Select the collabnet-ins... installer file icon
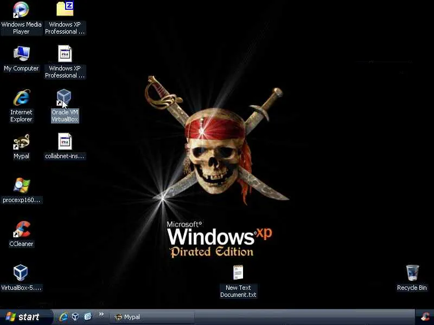The image size is (434, 325). tap(65, 141)
